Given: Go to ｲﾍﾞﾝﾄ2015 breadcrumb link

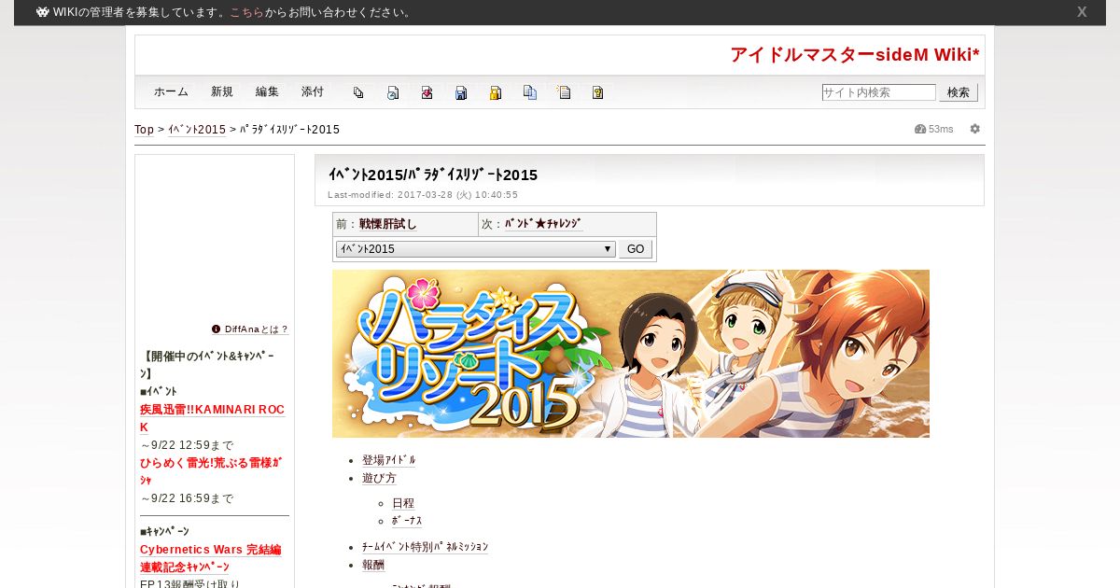Looking at the screenshot, I should [x=197, y=130].
